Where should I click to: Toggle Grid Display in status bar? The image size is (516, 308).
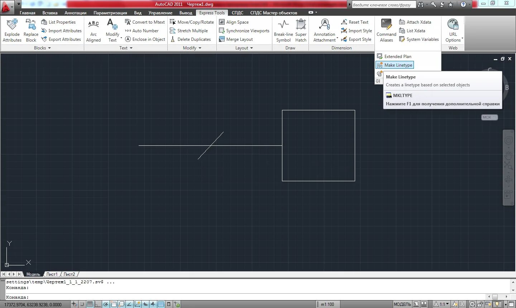tap(90, 304)
